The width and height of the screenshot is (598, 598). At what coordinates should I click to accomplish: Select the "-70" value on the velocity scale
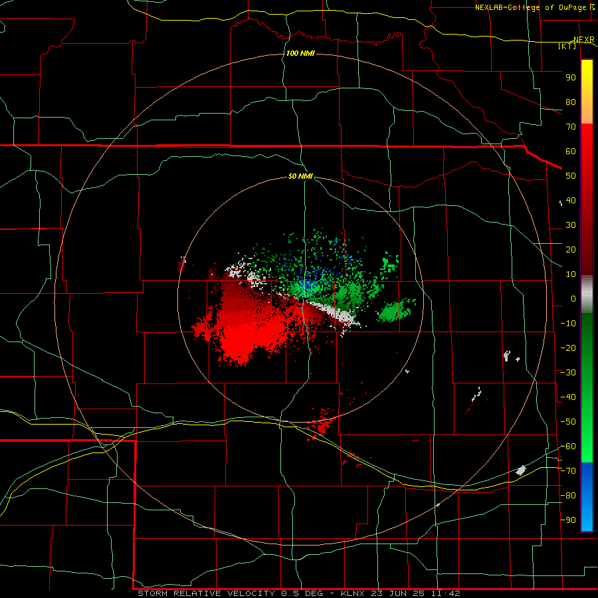point(568,471)
